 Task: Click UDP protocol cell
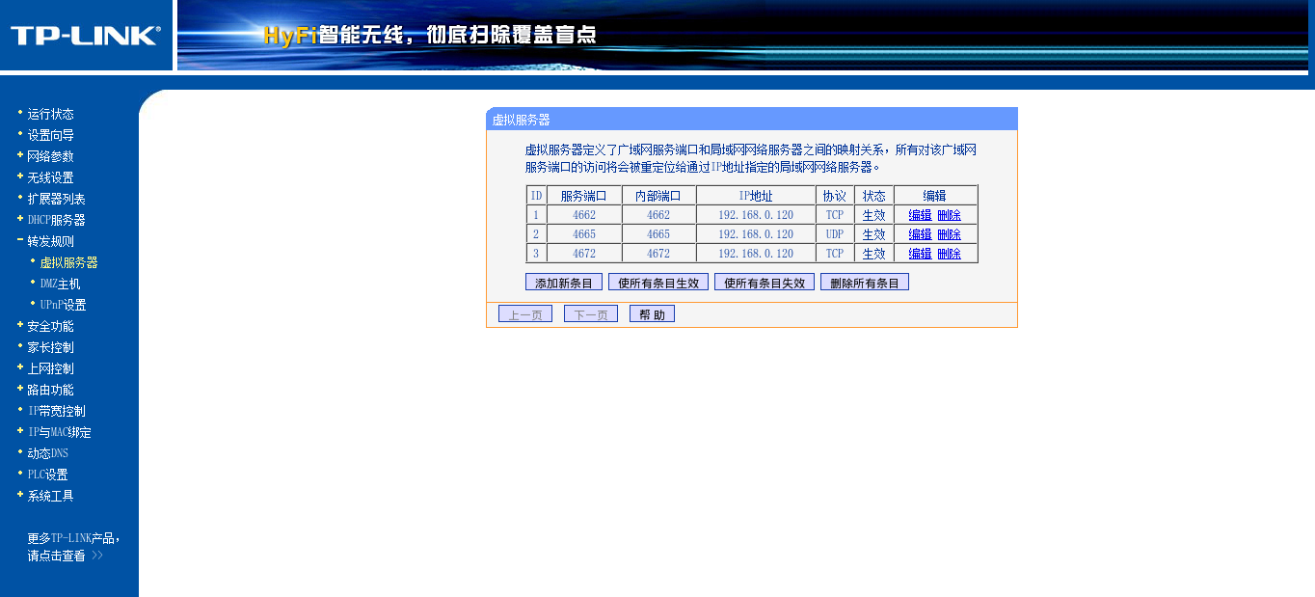(835, 234)
